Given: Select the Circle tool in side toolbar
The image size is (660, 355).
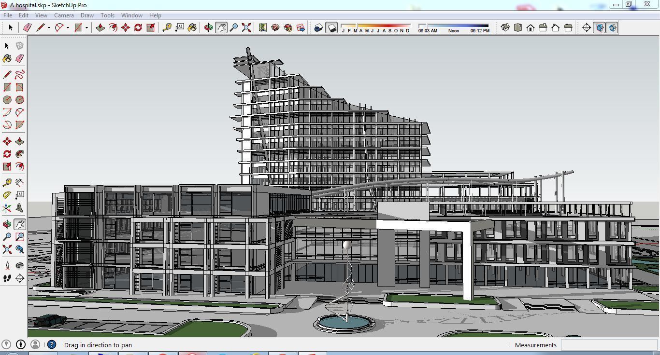Looking at the screenshot, I should coord(7,100).
